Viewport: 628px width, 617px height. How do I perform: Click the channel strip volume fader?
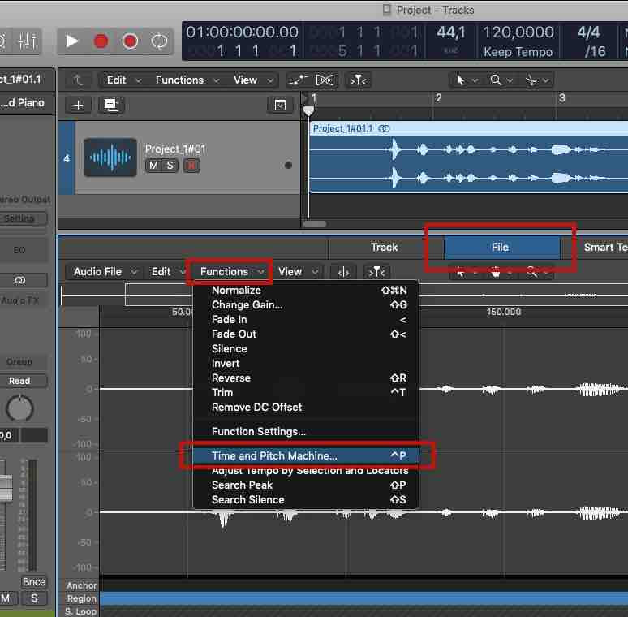pos(5,487)
